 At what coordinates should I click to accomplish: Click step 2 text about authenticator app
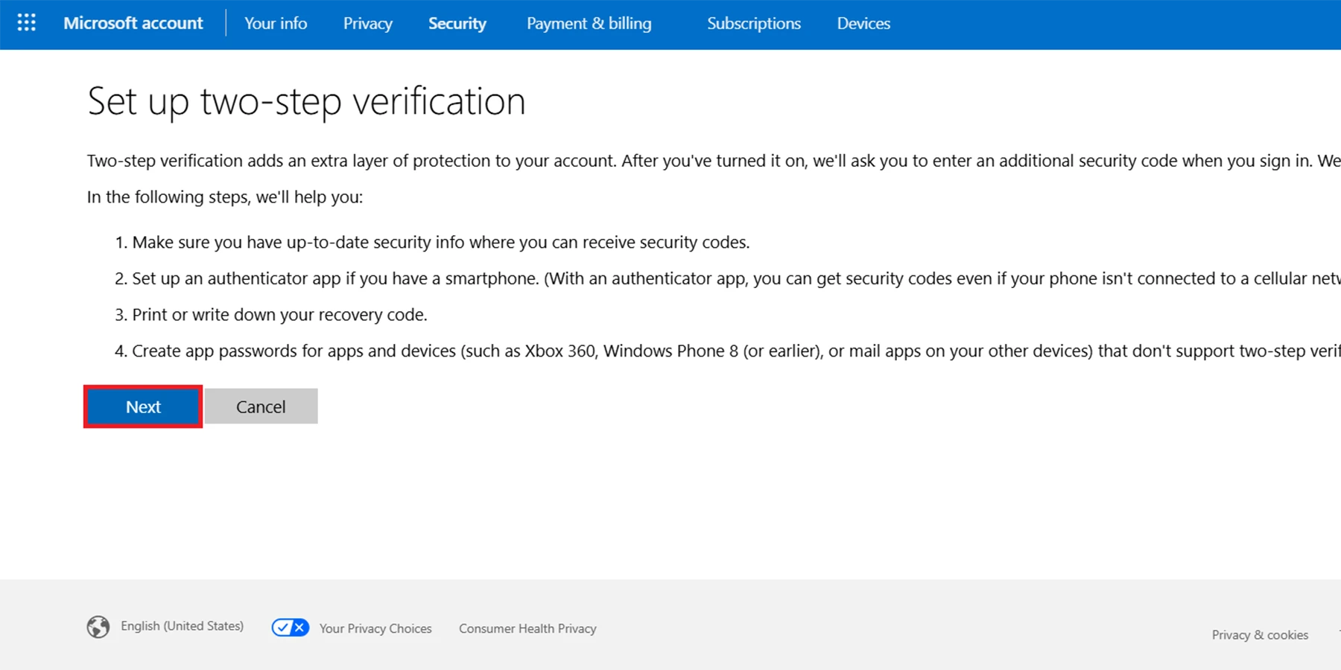tap(736, 278)
